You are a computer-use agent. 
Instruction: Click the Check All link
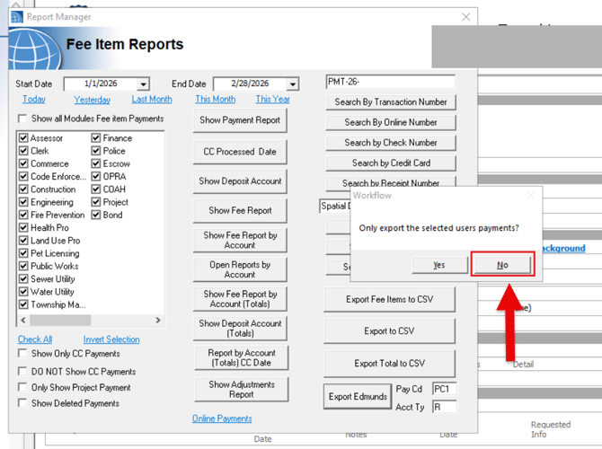pos(35,339)
